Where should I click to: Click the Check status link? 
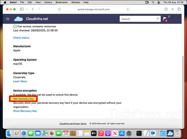click(21, 38)
